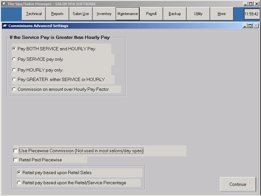Open the Payroll toolbar button
Viewport: 261px width, 196px height.
[151, 14]
